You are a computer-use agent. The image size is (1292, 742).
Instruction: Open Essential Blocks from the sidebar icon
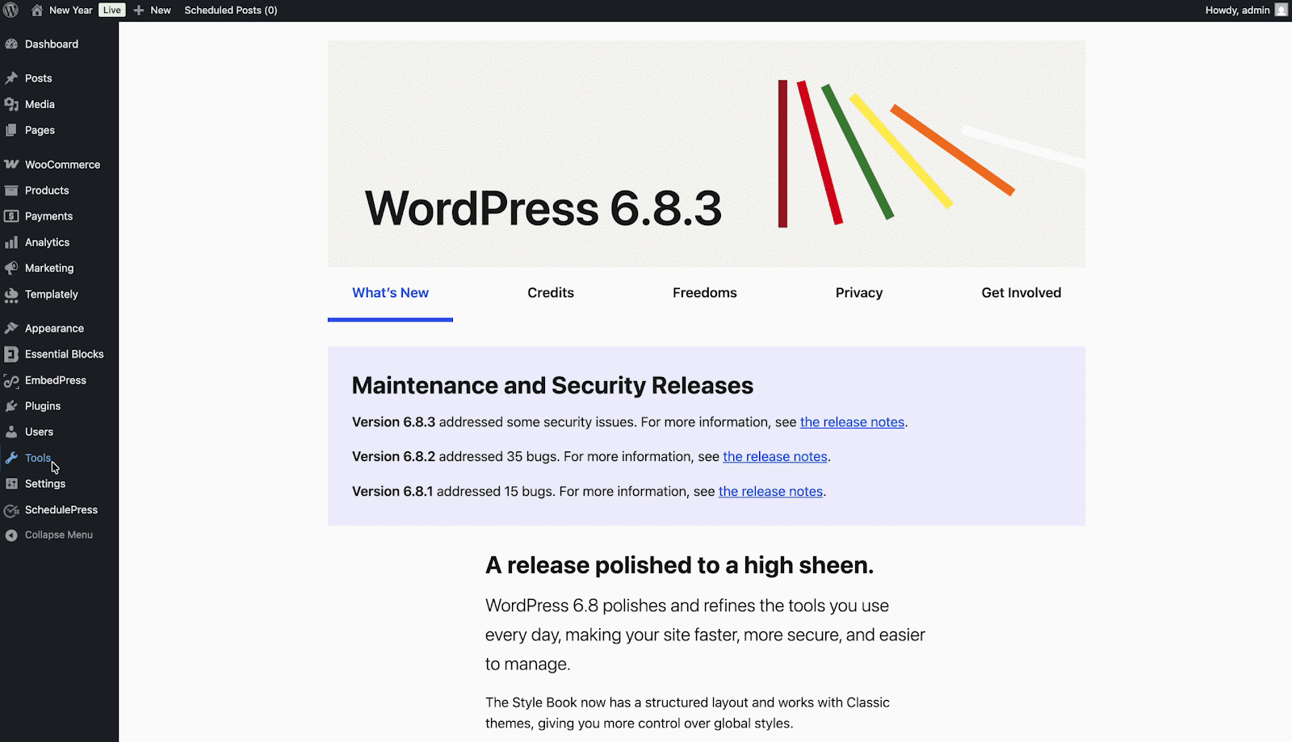point(12,354)
